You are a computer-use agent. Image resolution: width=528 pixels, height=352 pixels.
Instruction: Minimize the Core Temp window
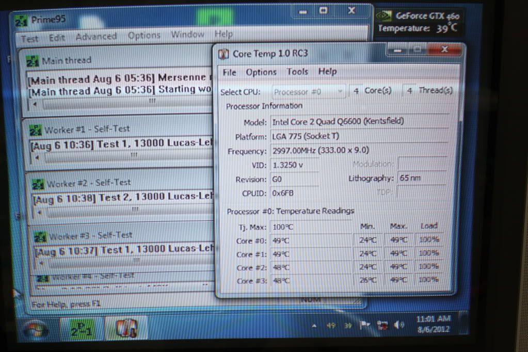click(x=398, y=51)
